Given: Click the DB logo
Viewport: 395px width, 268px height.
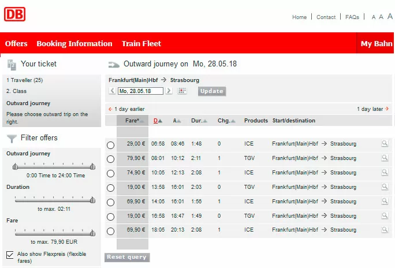Looking at the screenshot, I should click(x=14, y=14).
